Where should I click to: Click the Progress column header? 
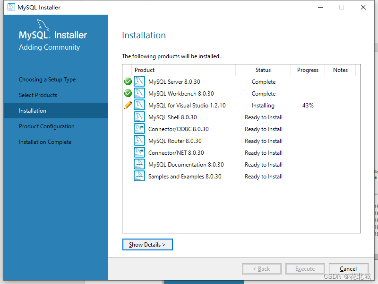point(308,70)
